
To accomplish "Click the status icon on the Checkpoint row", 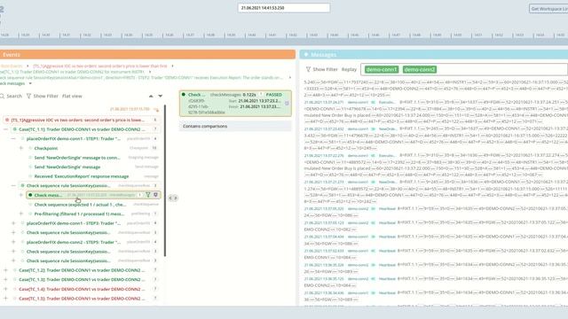I will [x=30, y=148].
